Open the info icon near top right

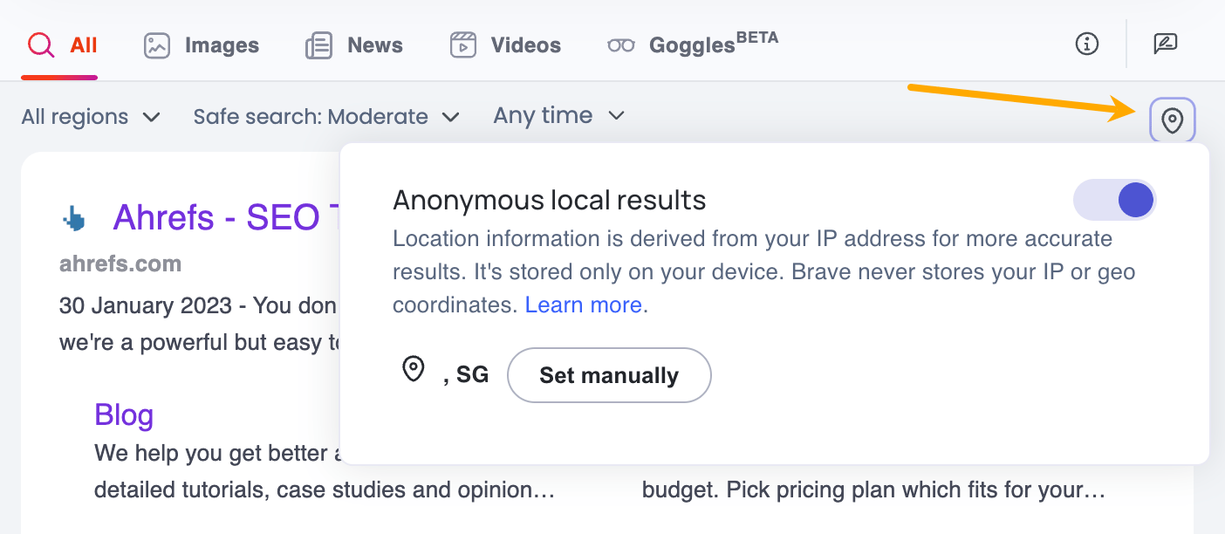[x=1085, y=44]
